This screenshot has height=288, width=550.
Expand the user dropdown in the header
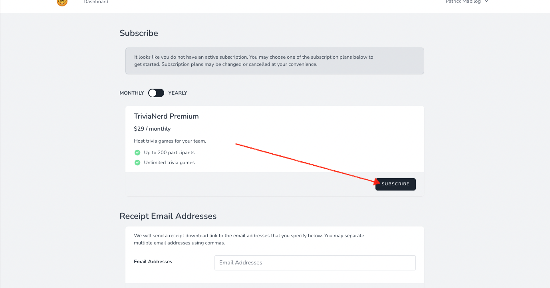click(467, 2)
